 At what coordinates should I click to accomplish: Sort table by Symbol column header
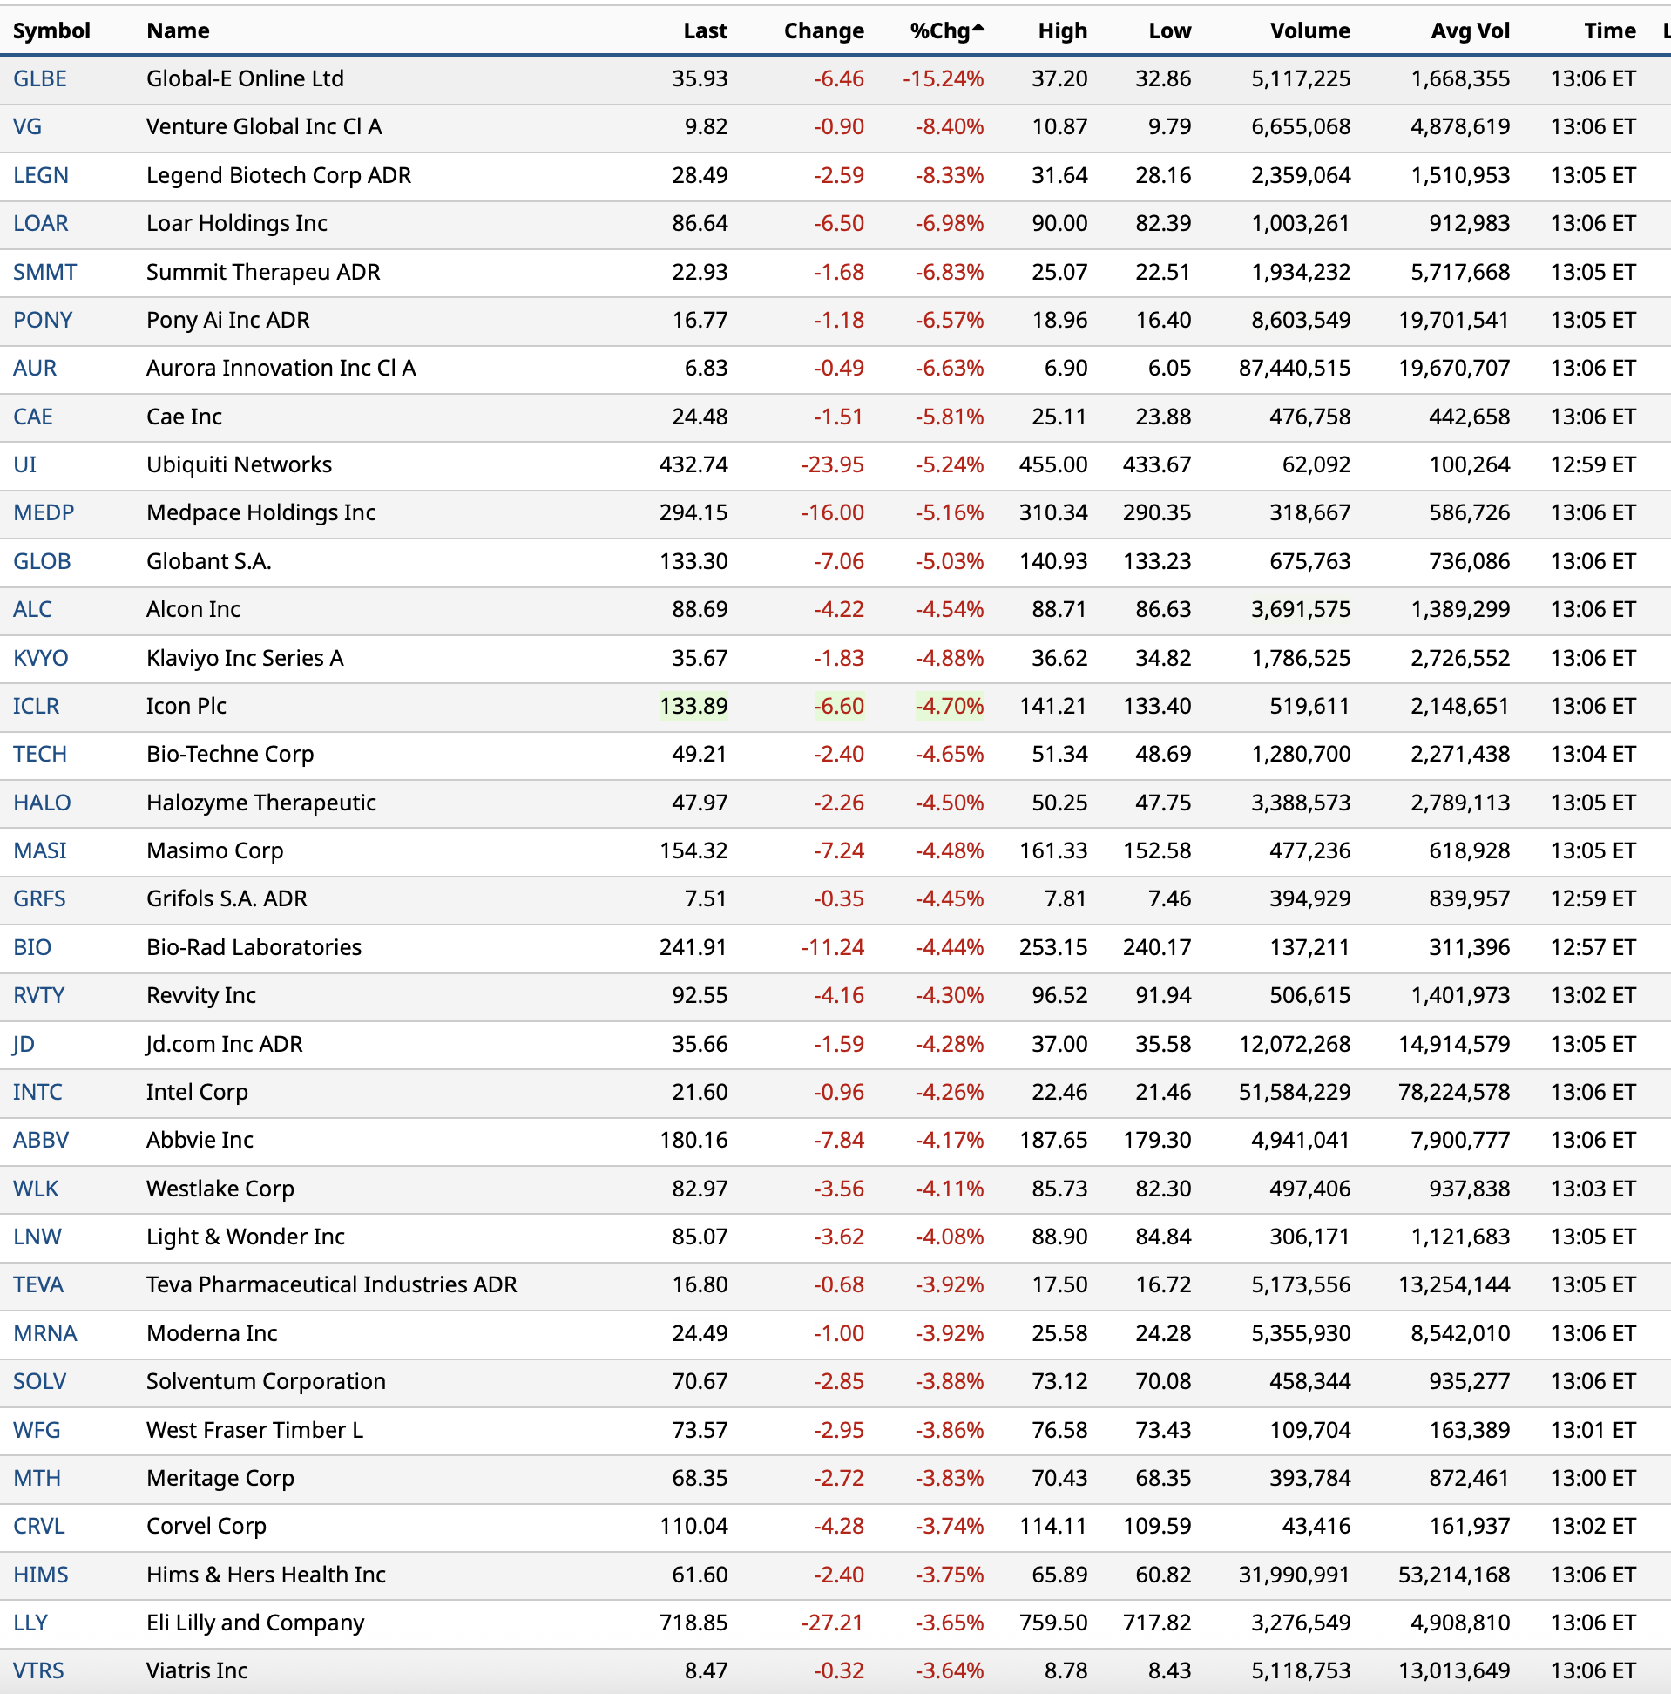tap(51, 31)
